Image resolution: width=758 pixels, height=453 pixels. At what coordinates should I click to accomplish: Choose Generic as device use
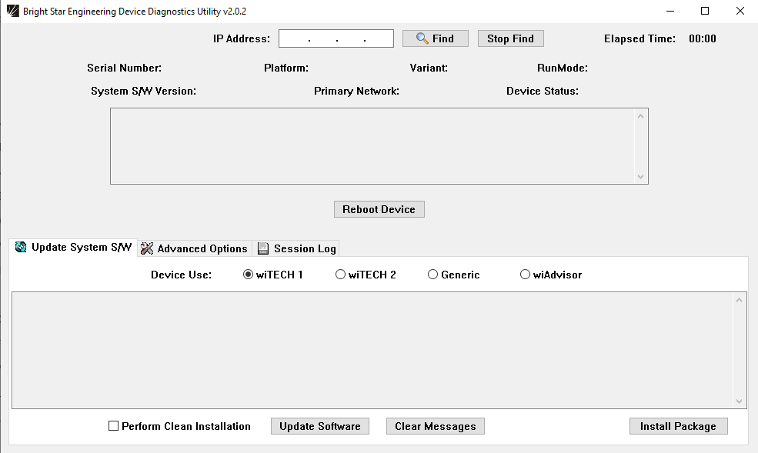click(x=433, y=275)
